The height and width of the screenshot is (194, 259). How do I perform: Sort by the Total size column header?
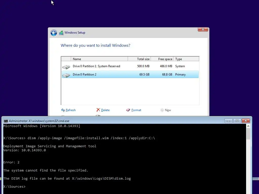click(139, 59)
